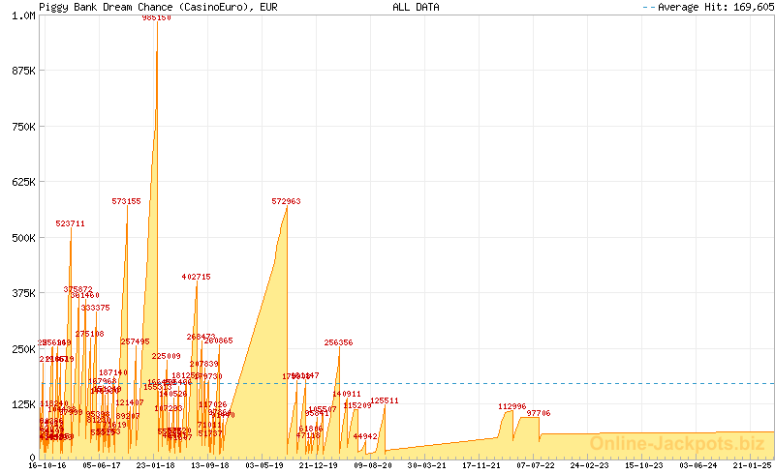The image size is (775, 474).
Task: Select the 573155 jackpot peak label
Action: pos(126,201)
